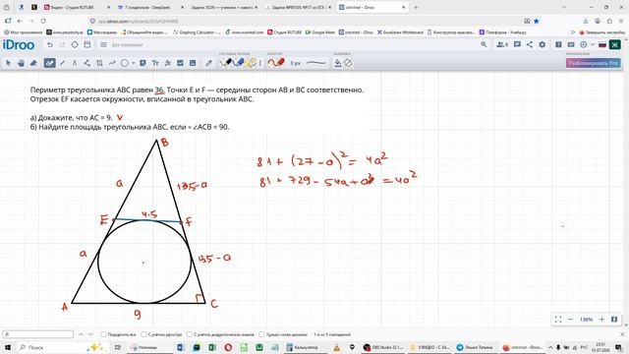This screenshot has height=354, width=629.
Task: Bookmark this page with the star
Action: point(537,21)
